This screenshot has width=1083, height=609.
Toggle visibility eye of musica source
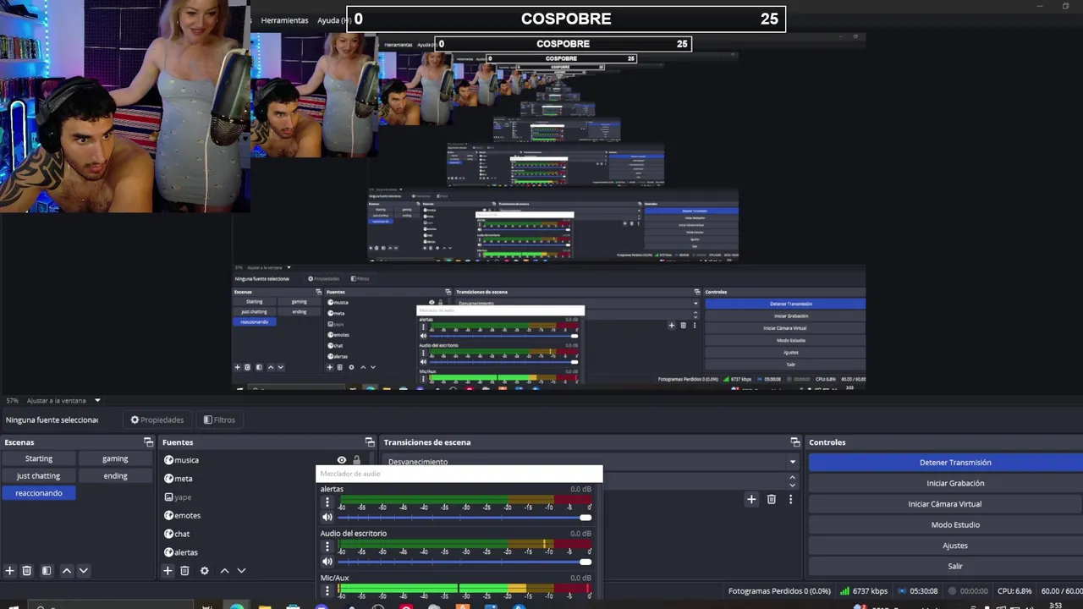(342, 460)
